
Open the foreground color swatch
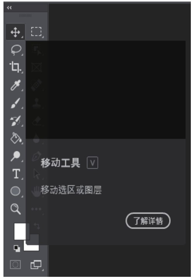(20, 231)
